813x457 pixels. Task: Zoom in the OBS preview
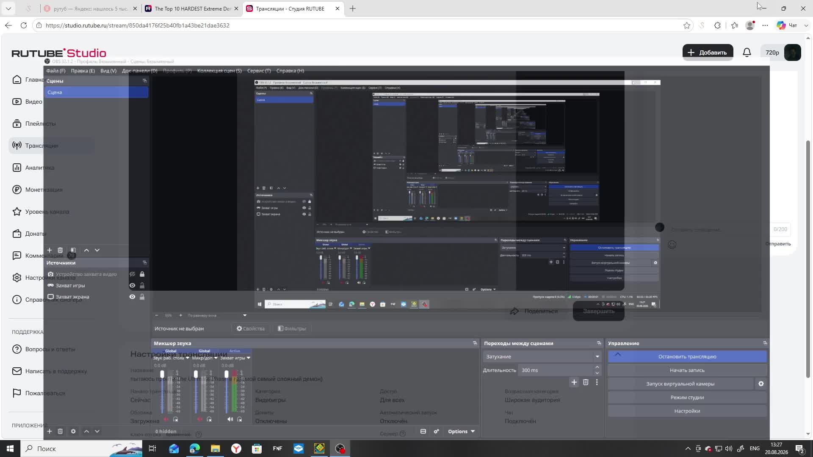pos(181,315)
